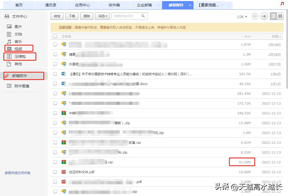
Task: Open the page selector showing 1/38
Action: tap(241, 16)
